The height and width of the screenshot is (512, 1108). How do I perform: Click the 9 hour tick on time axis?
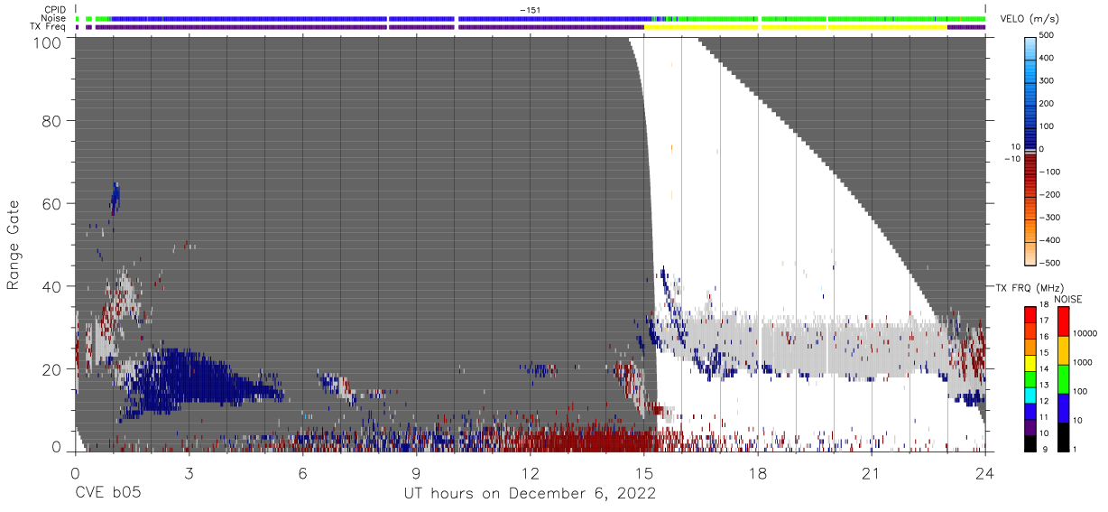click(x=416, y=471)
